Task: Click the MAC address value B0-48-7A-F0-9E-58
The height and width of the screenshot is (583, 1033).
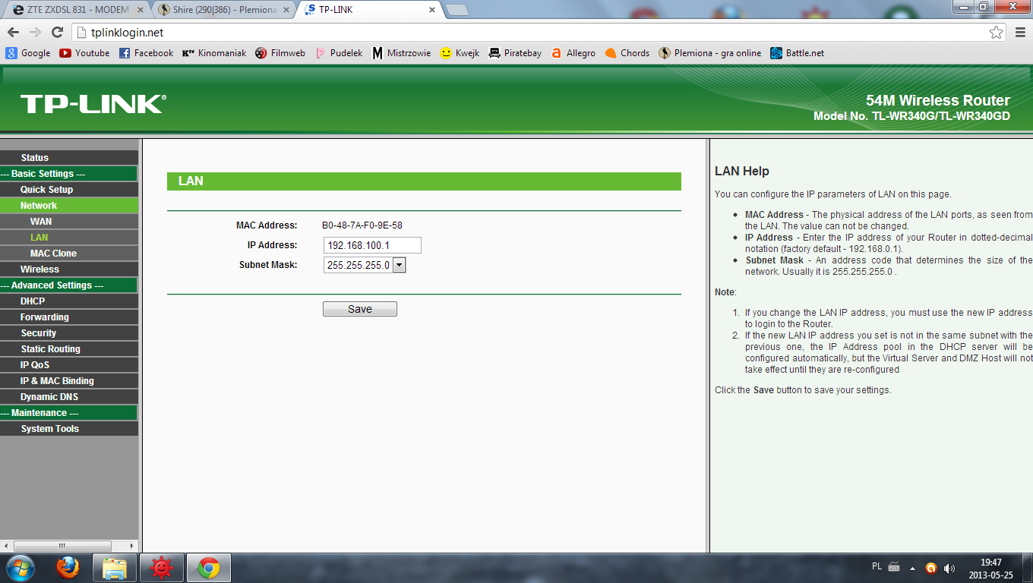Action: click(362, 225)
